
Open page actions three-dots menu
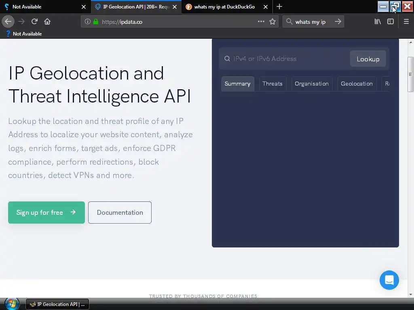(261, 22)
